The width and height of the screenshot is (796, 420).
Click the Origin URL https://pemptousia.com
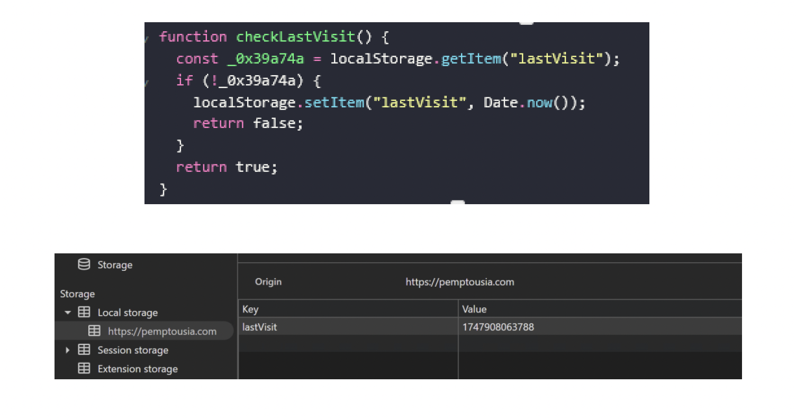tap(459, 282)
